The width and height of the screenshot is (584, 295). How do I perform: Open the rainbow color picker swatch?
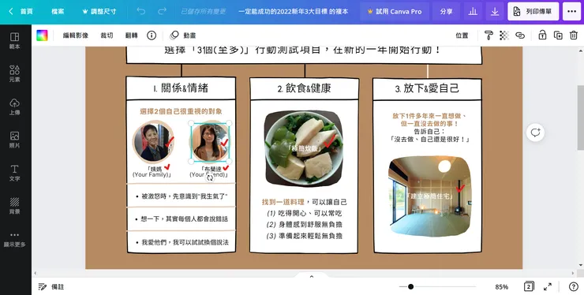42,35
